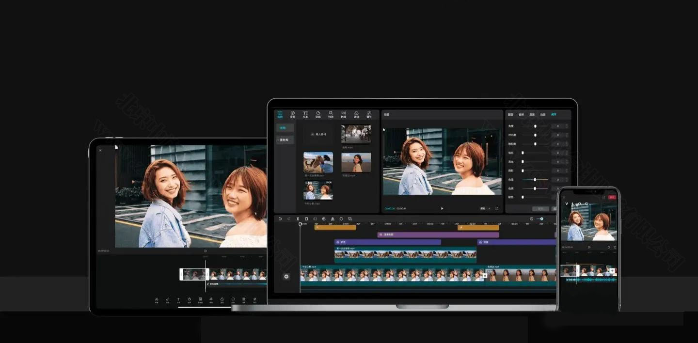This screenshot has height=343, width=698.
Task: Select the Text (文本) tool icon on laptop
Action: (x=305, y=114)
